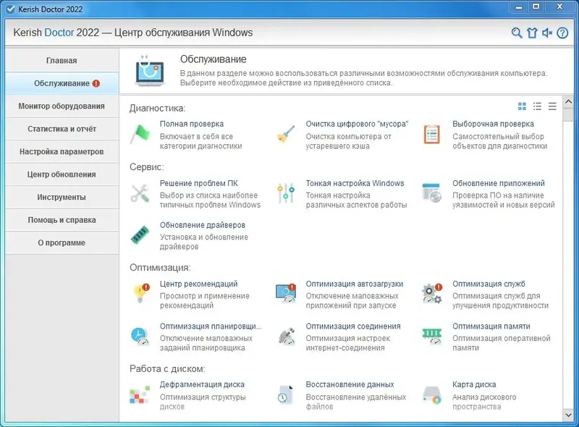Click the Карта диска drive icon
Viewport: 579px width, 427px height.
pyautogui.click(x=432, y=395)
